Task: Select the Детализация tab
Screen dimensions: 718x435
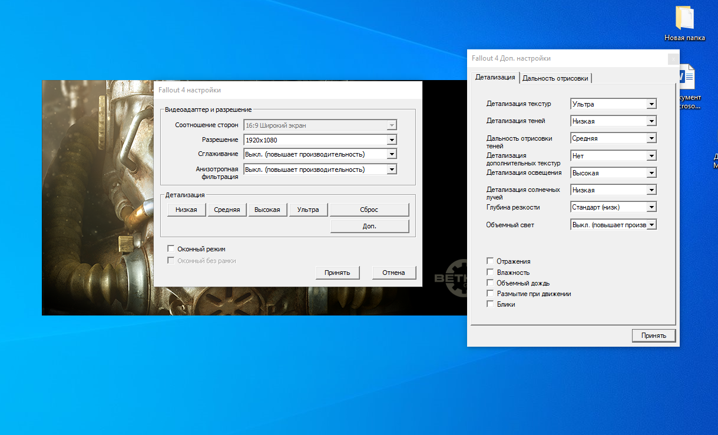Action: [495, 77]
